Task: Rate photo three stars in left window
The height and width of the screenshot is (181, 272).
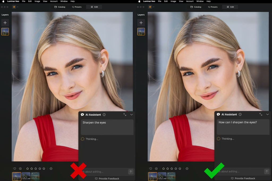Action: (36, 169)
